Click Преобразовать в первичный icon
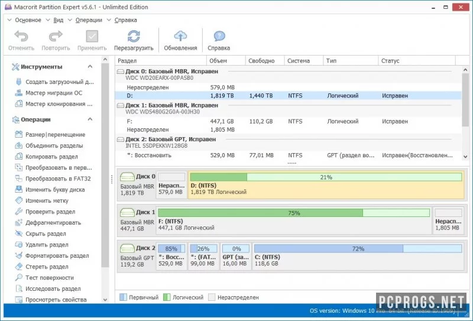Image resolution: width=473 pixels, height=321 pixels. (x=19, y=167)
